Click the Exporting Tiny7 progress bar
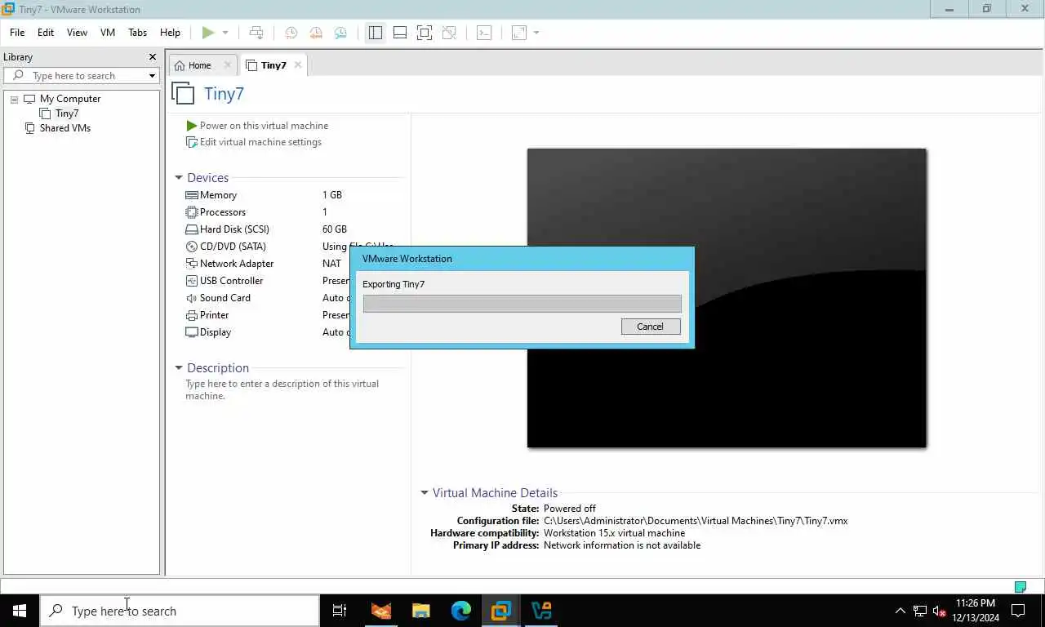This screenshot has width=1045, height=627. (522, 304)
